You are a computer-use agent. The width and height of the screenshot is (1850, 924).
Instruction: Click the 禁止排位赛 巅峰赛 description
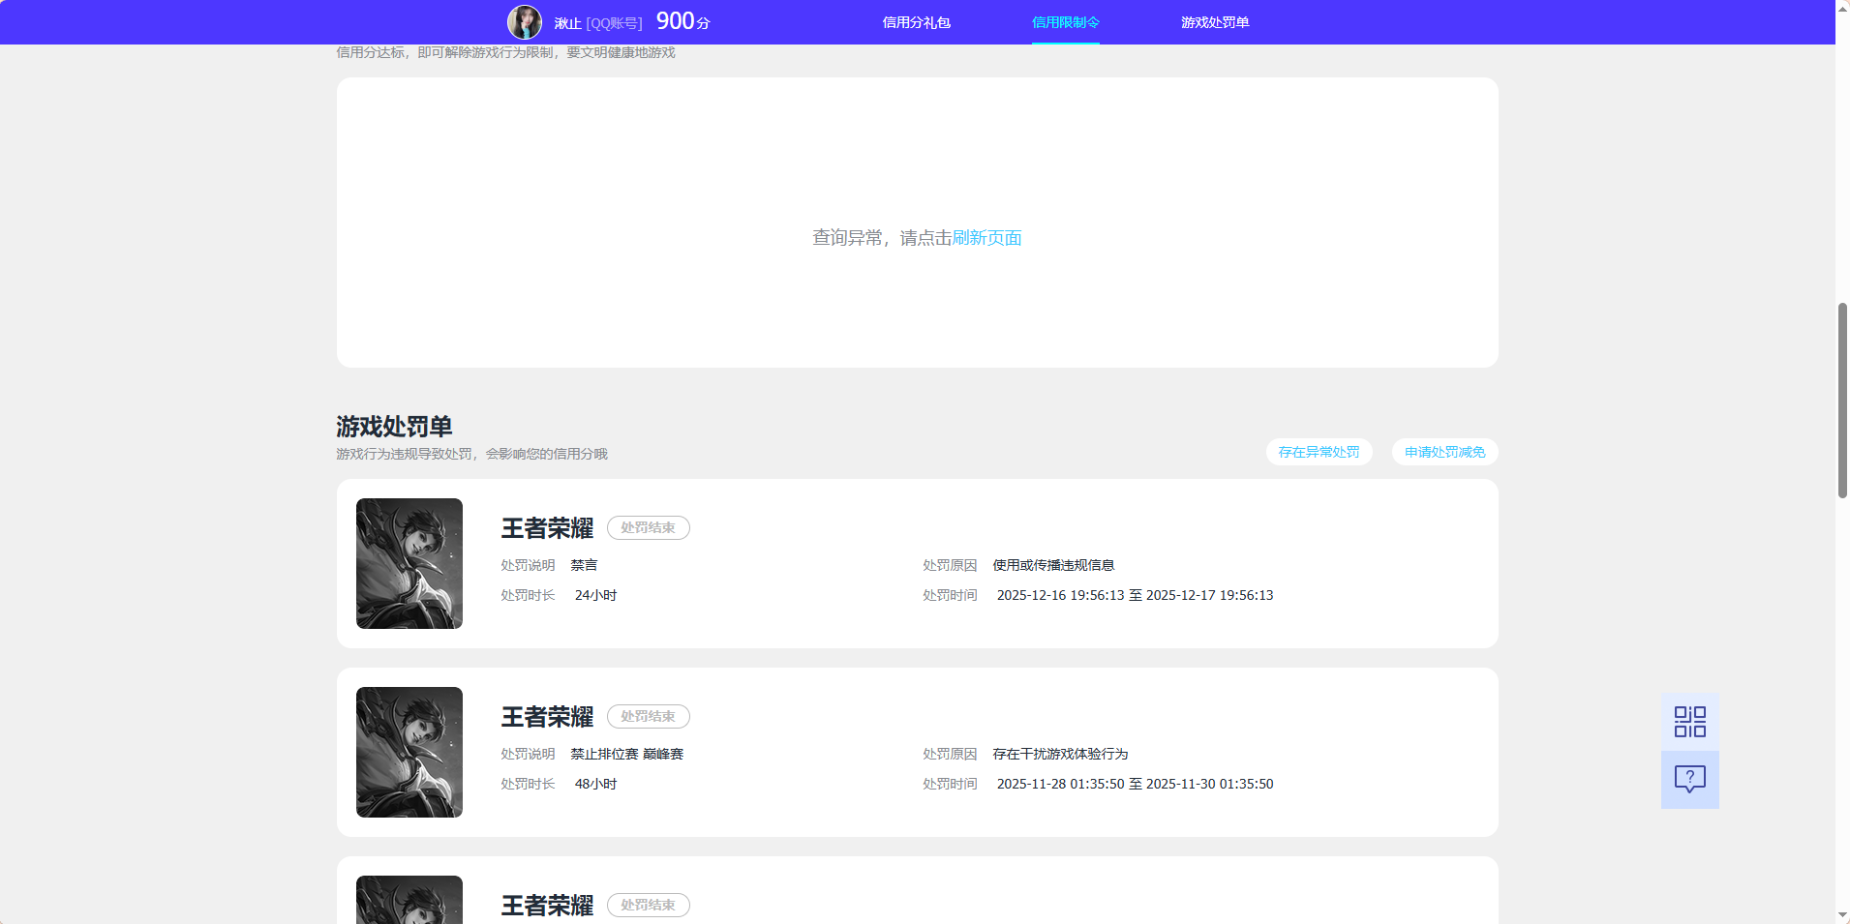pos(626,754)
